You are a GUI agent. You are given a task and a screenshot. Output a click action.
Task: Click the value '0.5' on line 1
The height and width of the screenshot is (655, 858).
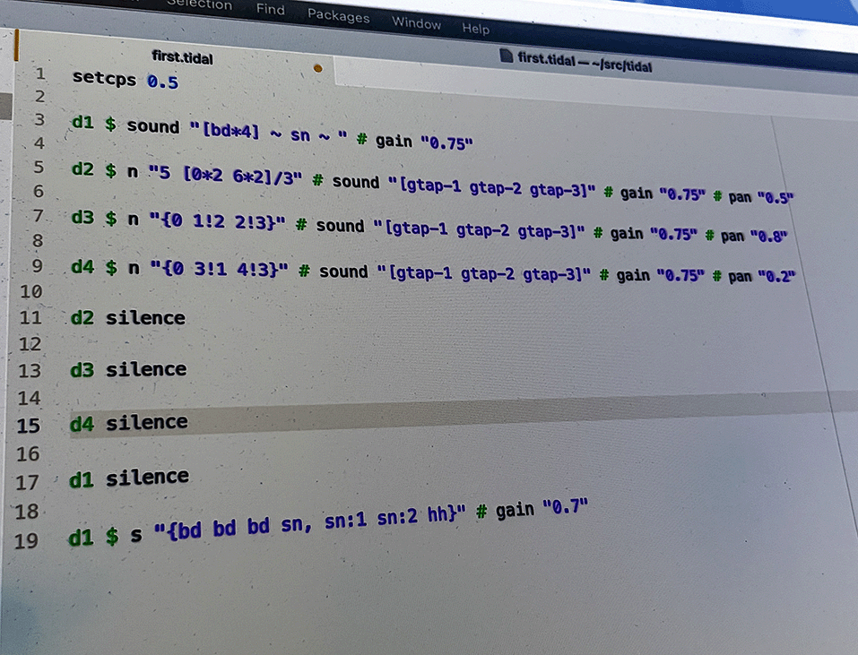tap(162, 82)
